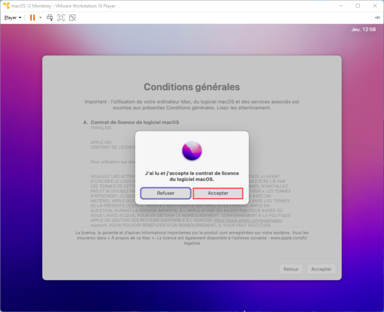Open the apple.com/legal/sales-support link
This screenshot has width=384, height=312.
click(248, 220)
